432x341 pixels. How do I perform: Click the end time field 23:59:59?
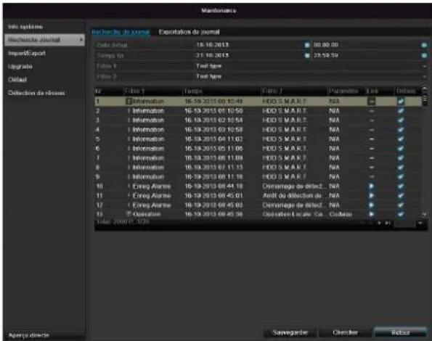[366, 55]
